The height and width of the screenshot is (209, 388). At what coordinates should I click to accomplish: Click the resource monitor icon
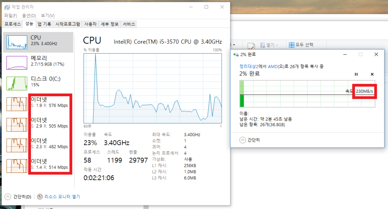40,197
